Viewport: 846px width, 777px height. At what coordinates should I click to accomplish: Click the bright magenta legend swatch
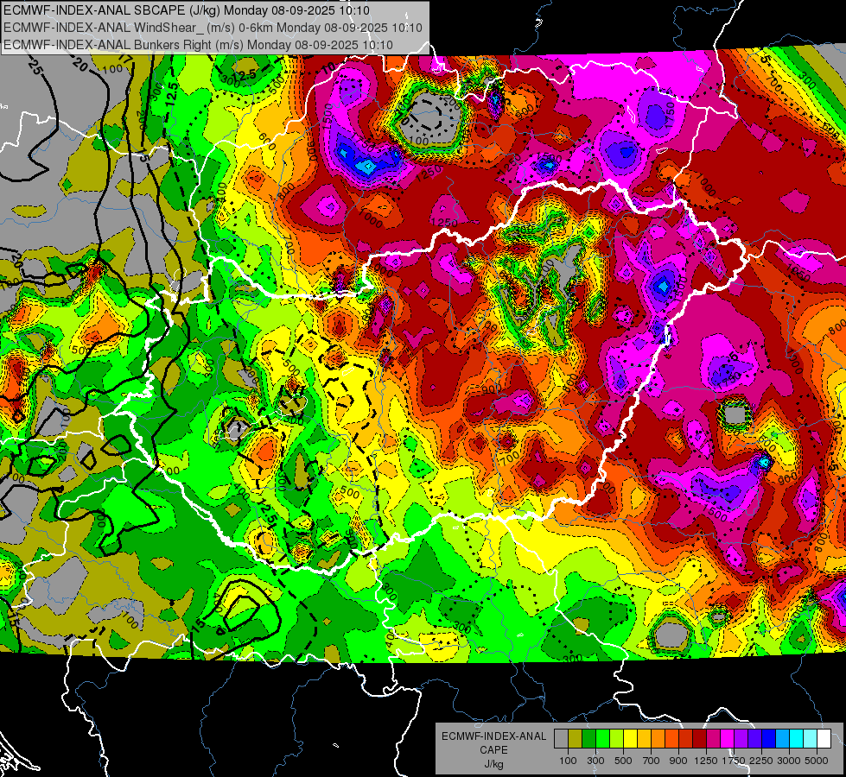[728, 738]
